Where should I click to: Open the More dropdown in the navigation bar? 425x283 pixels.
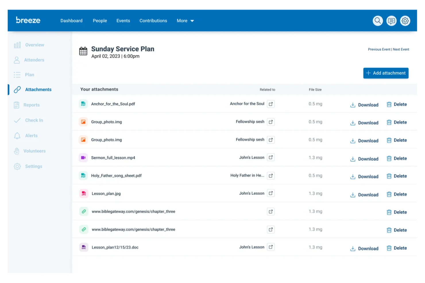click(x=185, y=21)
